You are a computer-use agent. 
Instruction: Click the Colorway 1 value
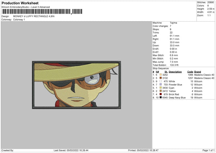tap(19, 19)
